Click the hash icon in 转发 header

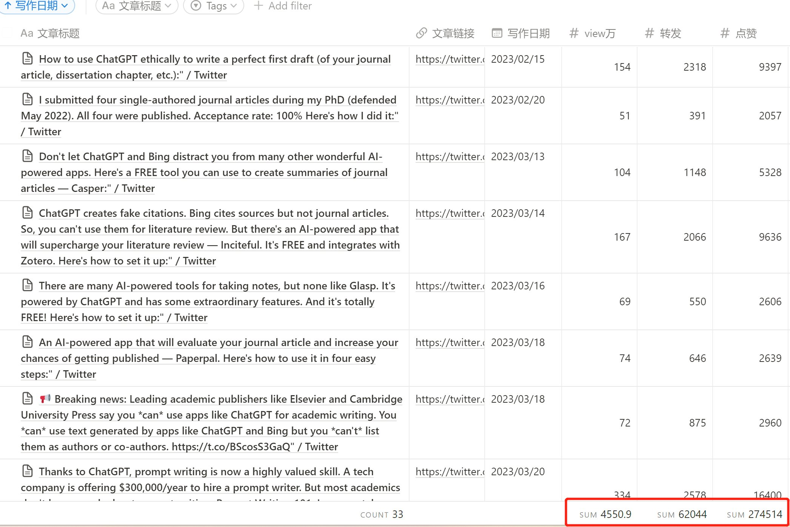650,33
